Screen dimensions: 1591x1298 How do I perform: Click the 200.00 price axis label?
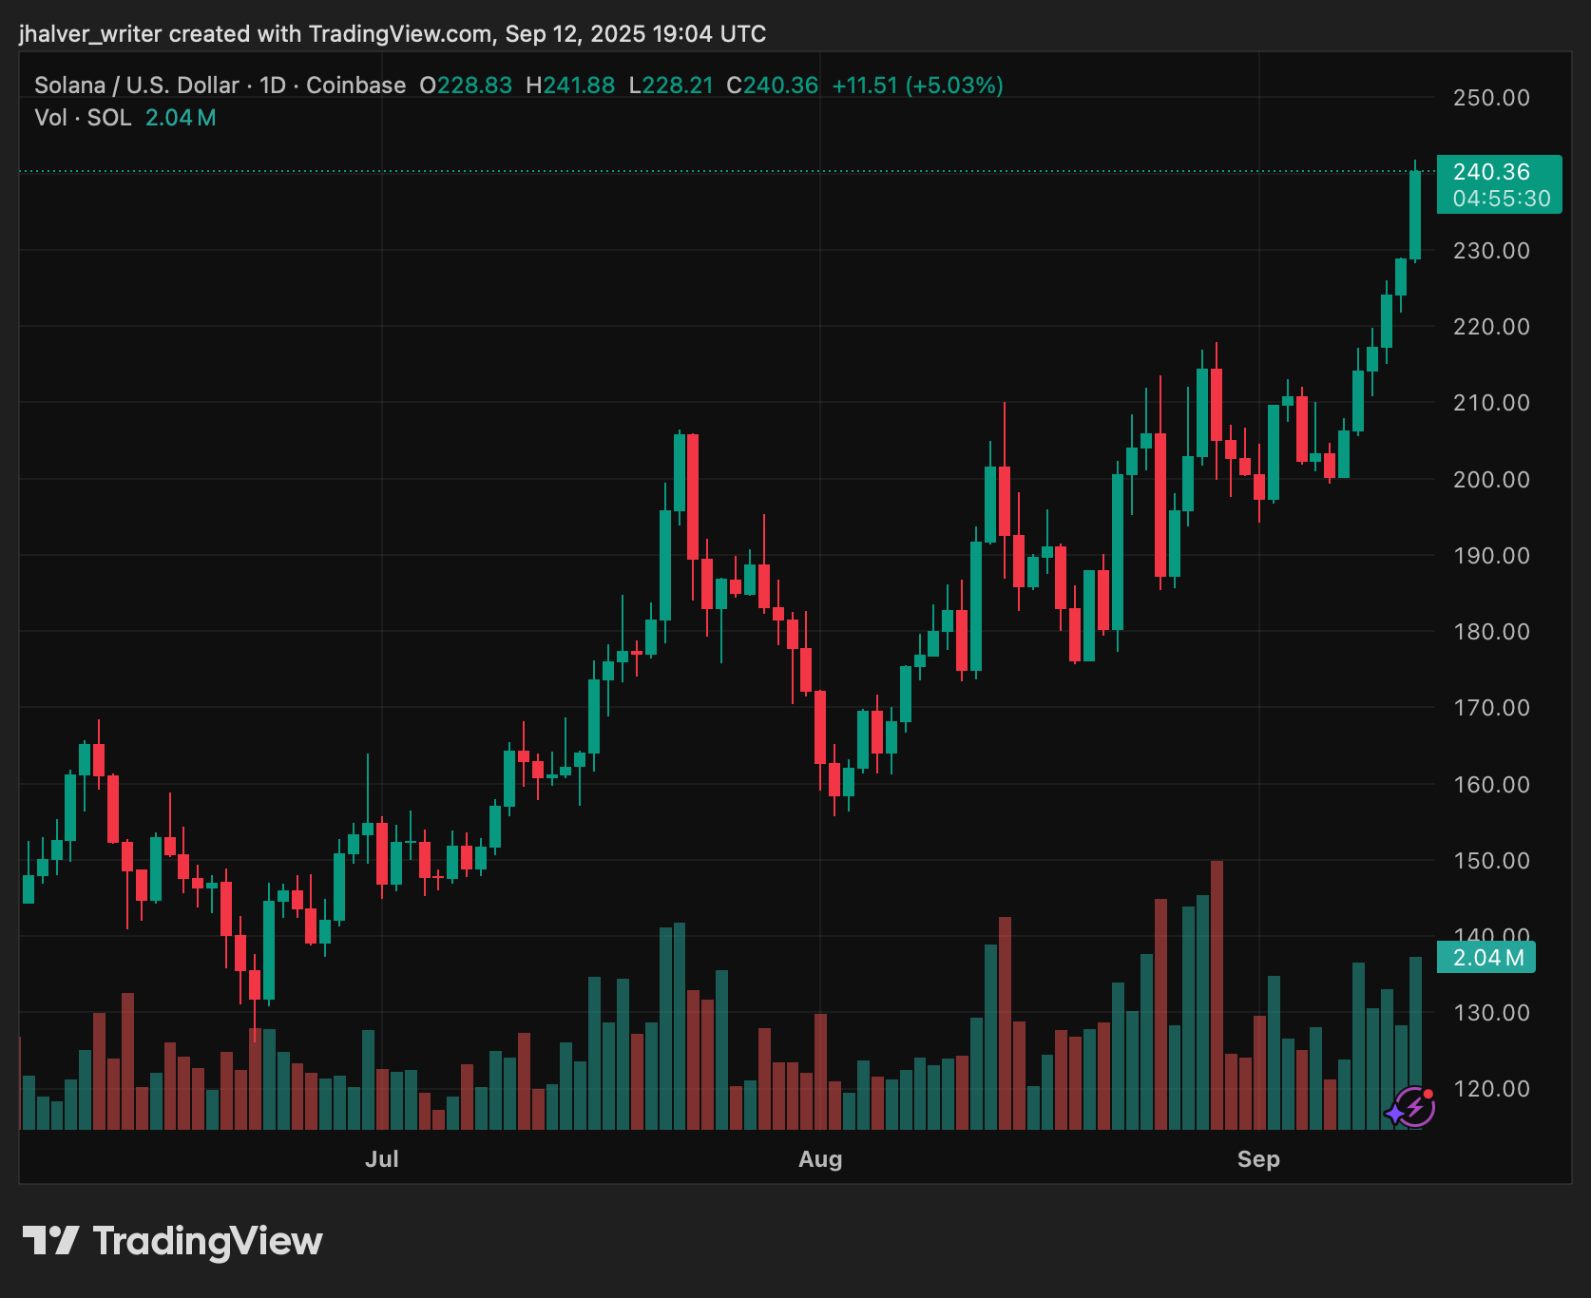pyautogui.click(x=1491, y=480)
